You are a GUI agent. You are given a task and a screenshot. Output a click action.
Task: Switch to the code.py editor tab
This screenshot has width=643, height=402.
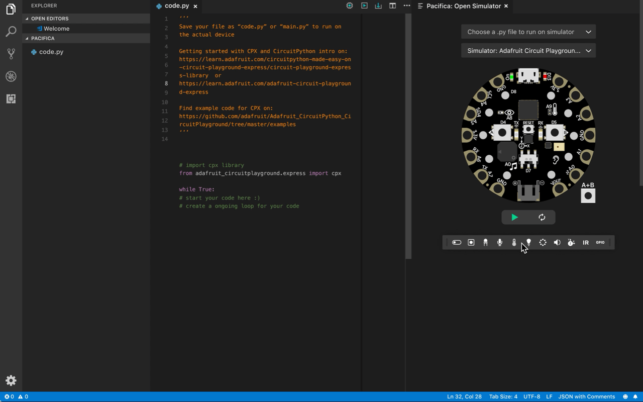click(x=177, y=6)
